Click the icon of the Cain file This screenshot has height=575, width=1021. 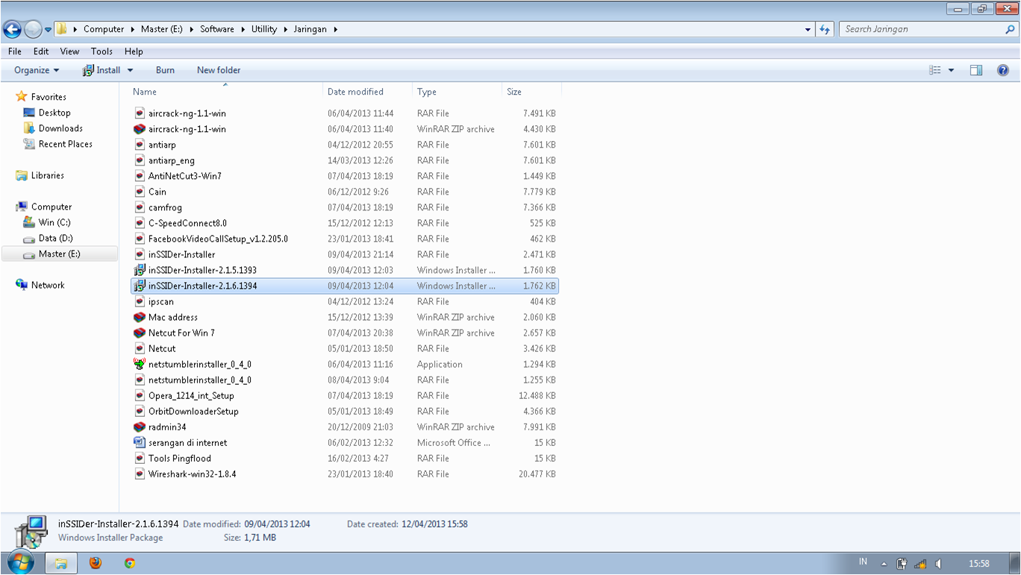tap(140, 192)
